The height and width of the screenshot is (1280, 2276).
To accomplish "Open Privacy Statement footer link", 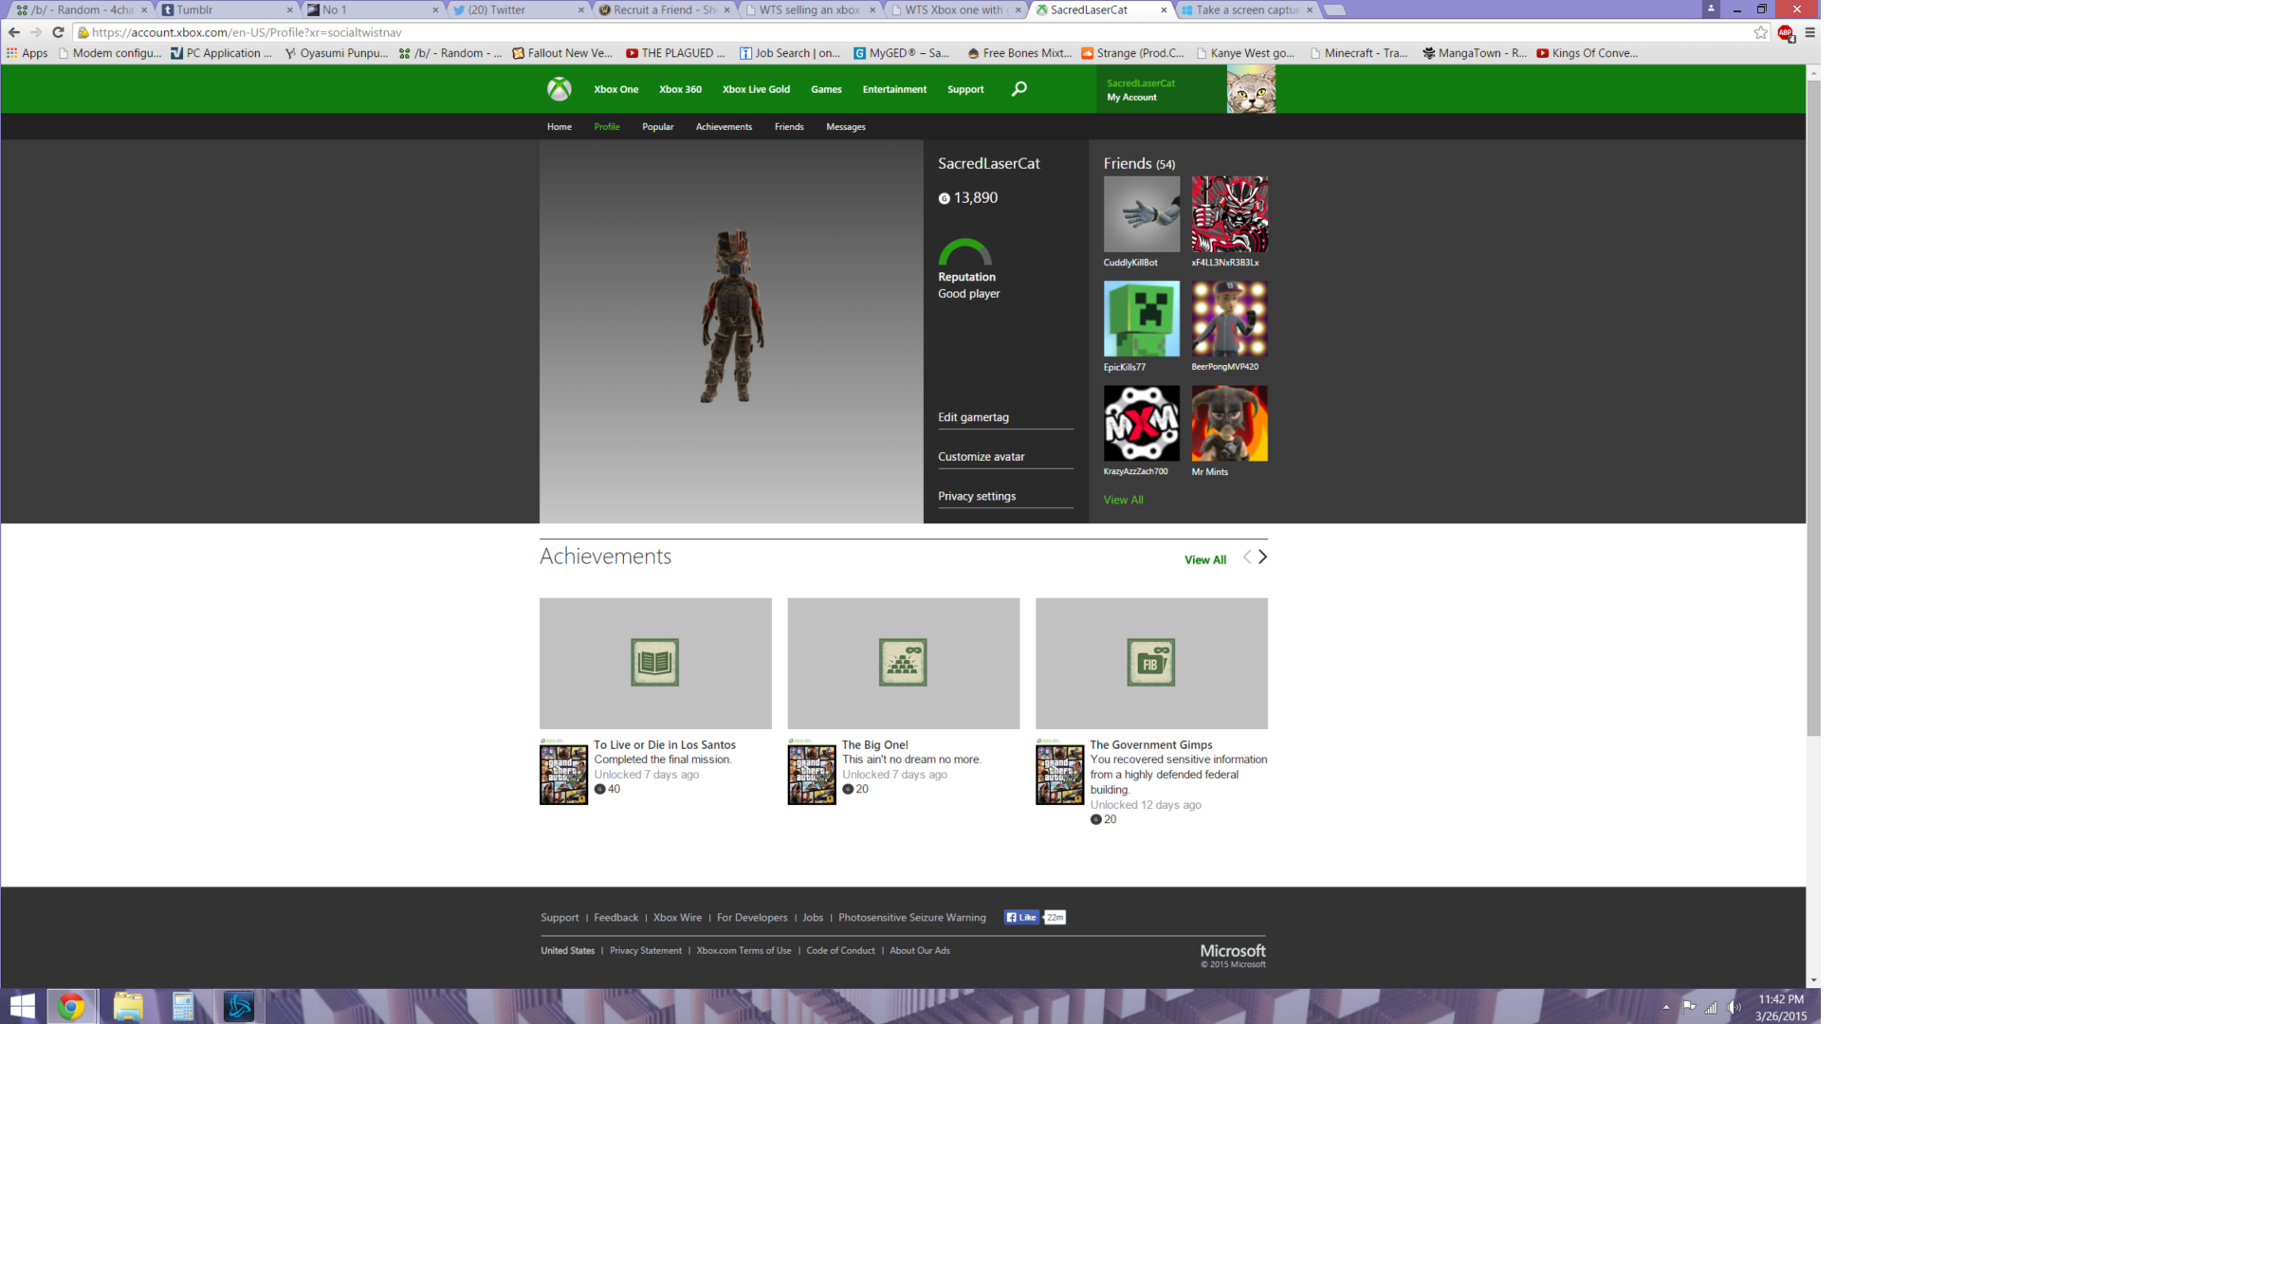I will (x=645, y=951).
